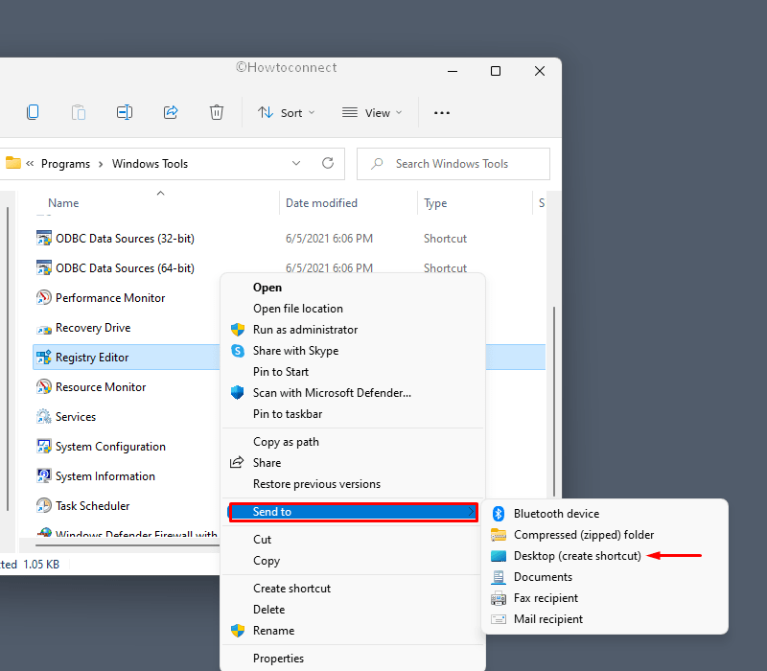This screenshot has height=671, width=767.
Task: Click the Performance Monitor name text
Action: [110, 298]
